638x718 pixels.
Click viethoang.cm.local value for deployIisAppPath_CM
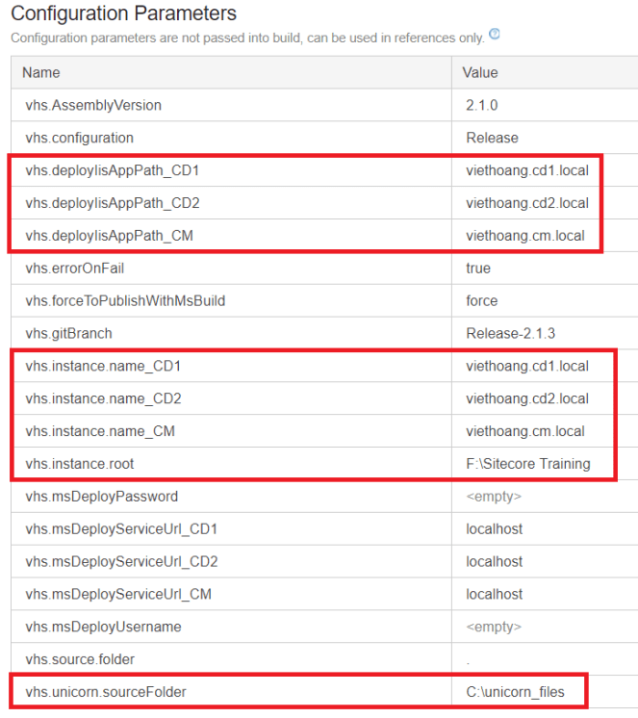(x=524, y=236)
